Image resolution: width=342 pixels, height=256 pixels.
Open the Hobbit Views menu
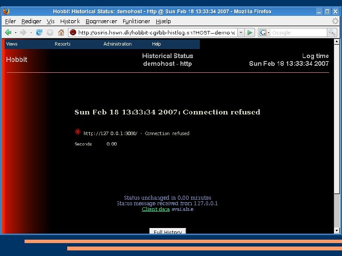[x=12, y=44]
